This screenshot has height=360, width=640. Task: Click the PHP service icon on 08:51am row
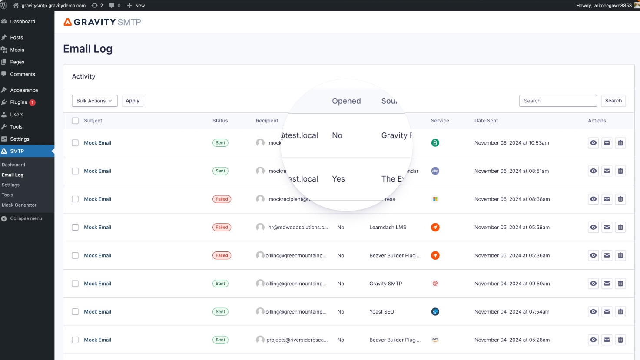tap(435, 171)
